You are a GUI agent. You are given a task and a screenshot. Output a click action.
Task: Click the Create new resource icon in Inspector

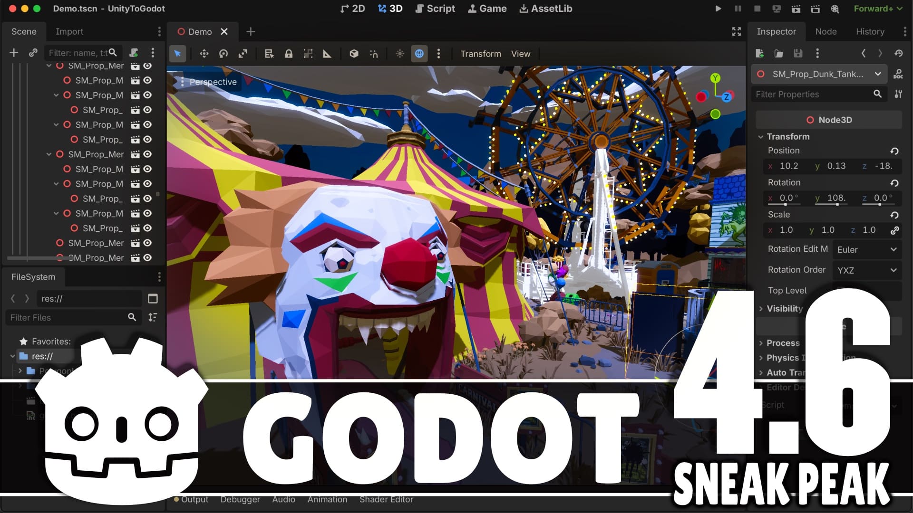pos(759,54)
